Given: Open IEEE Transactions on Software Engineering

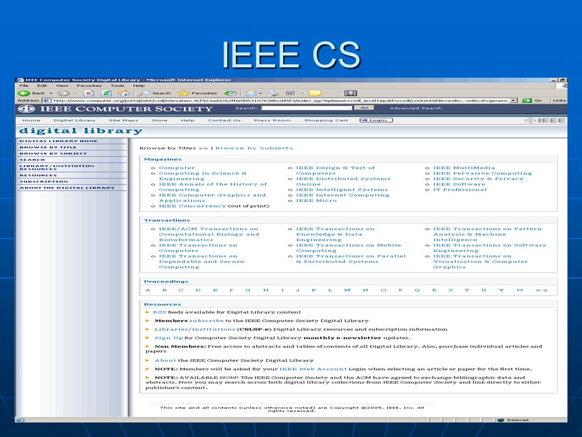Looking at the screenshot, I should 490,248.
